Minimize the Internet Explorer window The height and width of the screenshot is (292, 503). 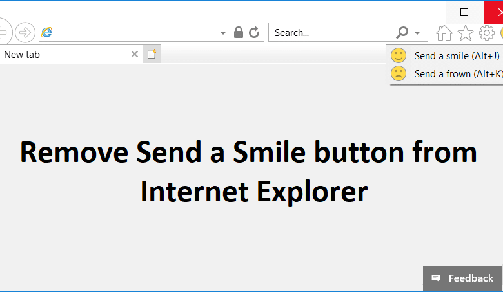[x=427, y=12]
